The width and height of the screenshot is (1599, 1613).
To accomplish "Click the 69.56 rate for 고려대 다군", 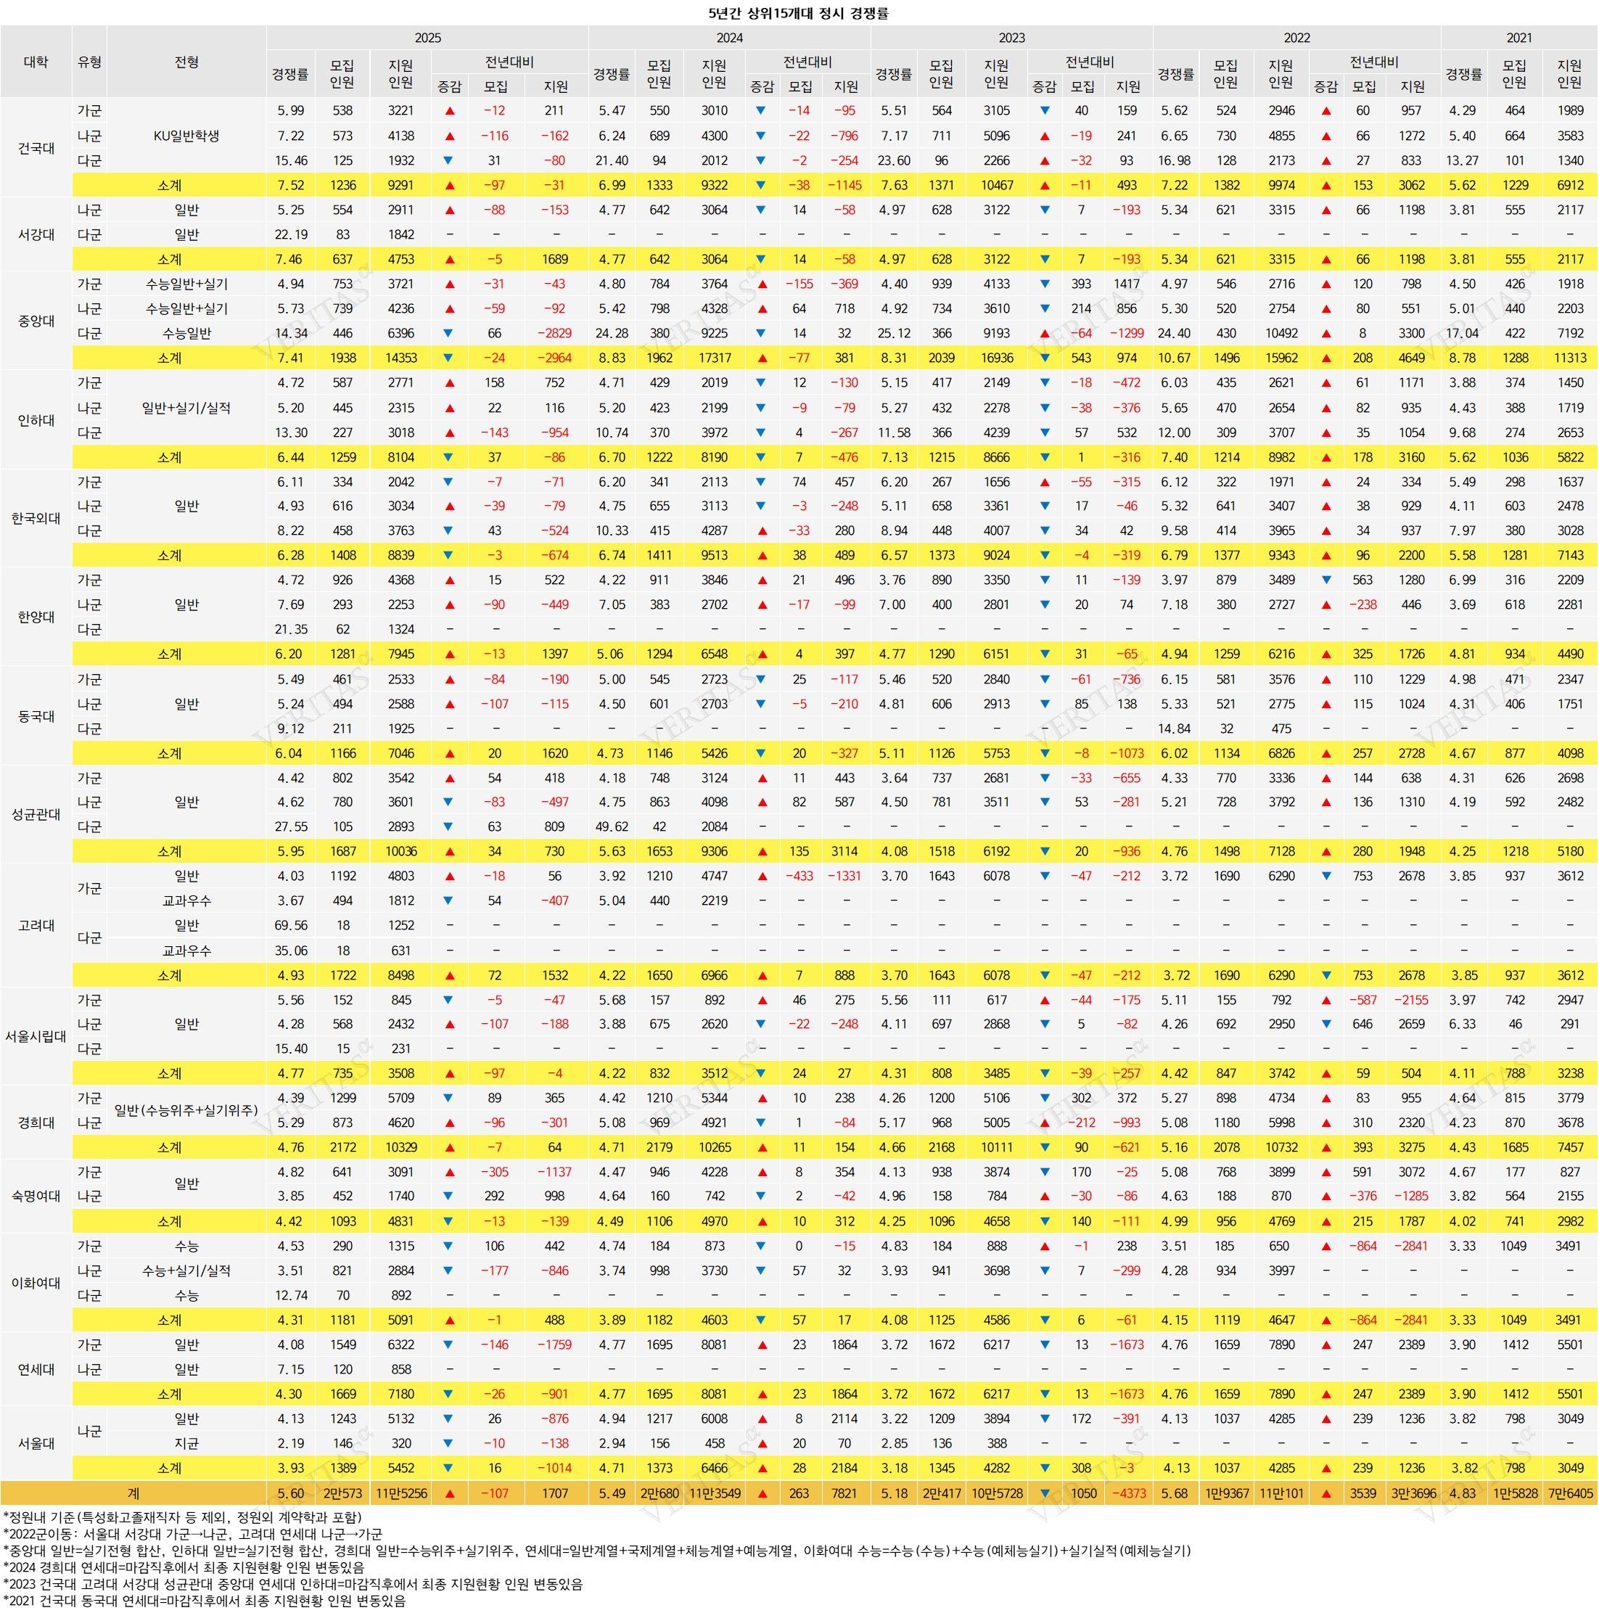I will point(291,926).
